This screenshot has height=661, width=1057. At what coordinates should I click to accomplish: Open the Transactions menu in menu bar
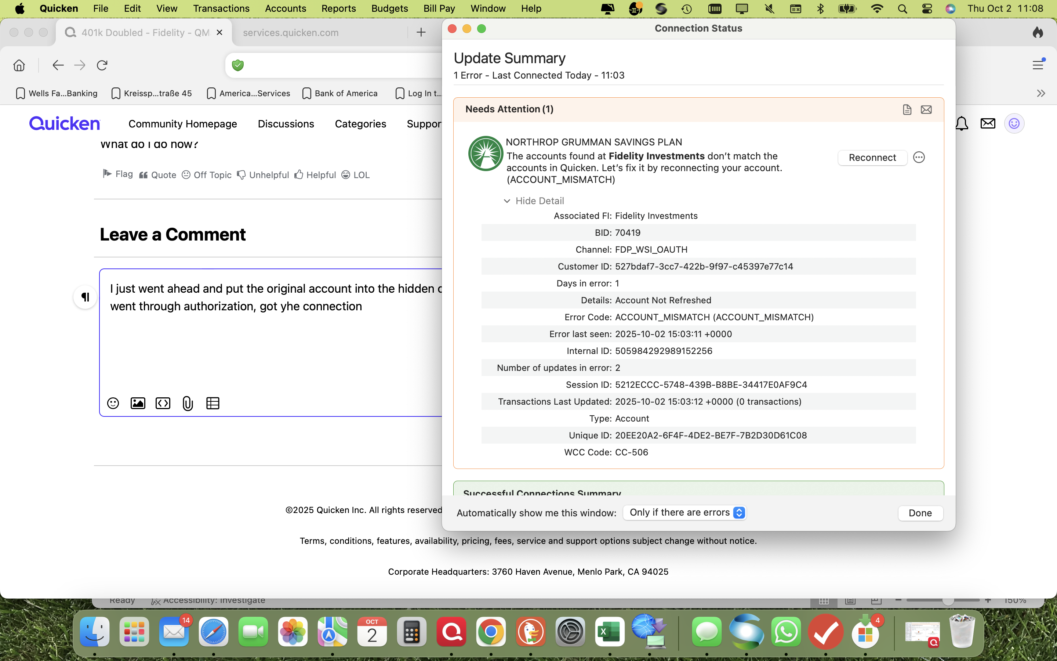(x=221, y=8)
